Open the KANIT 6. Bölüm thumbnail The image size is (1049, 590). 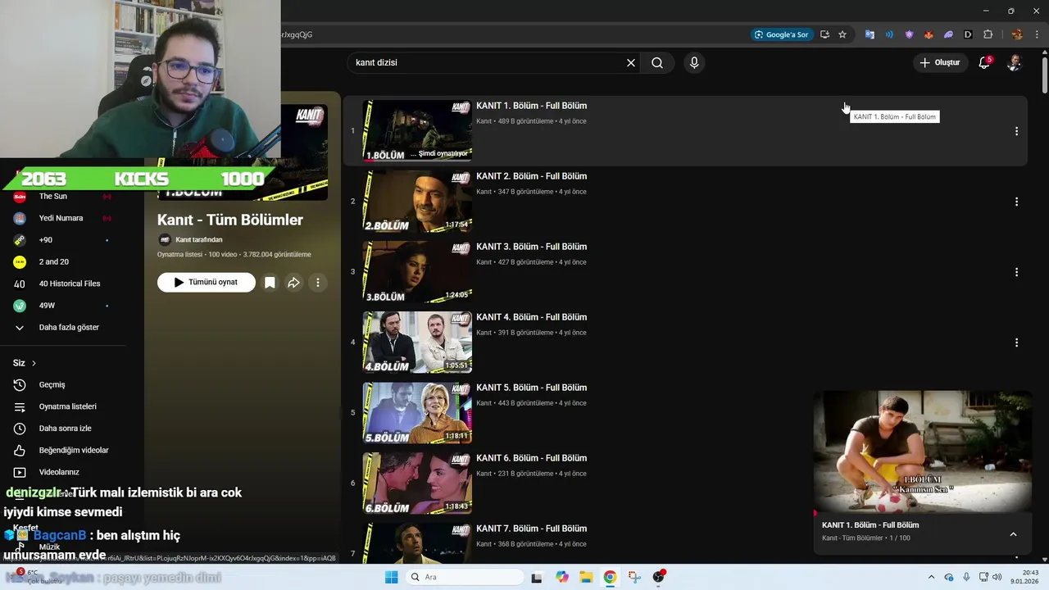point(417,483)
